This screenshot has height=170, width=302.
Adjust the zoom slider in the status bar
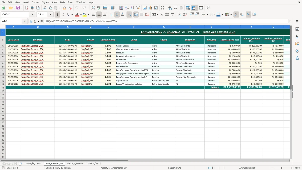[281, 168]
